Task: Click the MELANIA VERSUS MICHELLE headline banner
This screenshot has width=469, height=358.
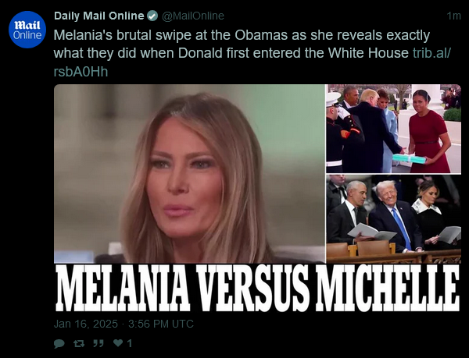Action: (x=257, y=288)
